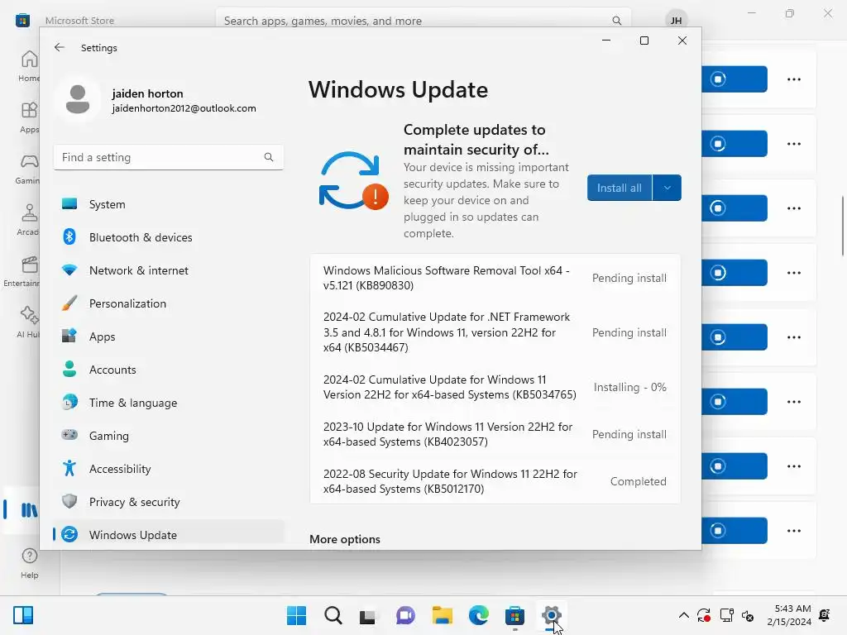Open Bluetooth & devices settings
This screenshot has height=635, width=847.
tap(169, 237)
